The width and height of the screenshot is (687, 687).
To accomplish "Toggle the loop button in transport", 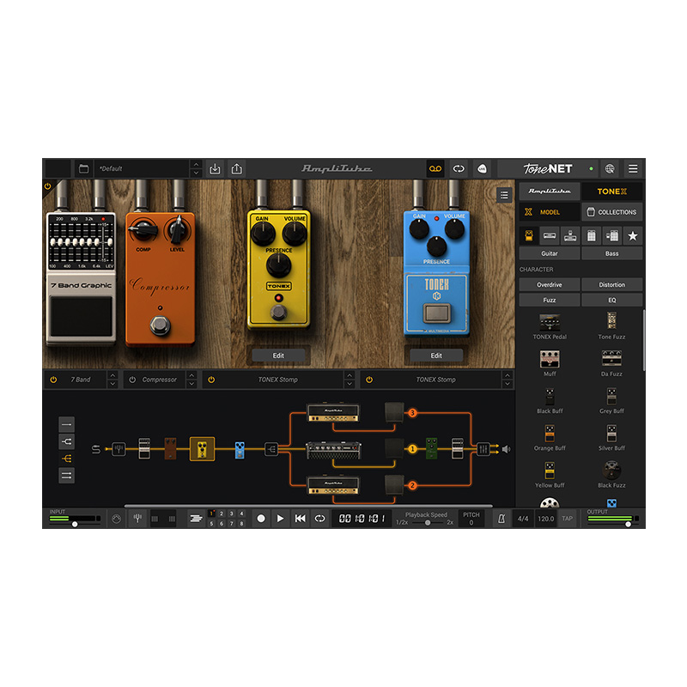I will click(319, 519).
